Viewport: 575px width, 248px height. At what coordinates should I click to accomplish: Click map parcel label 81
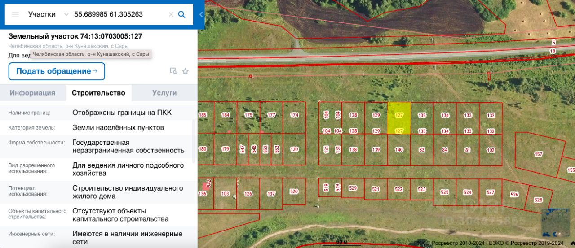(x=468, y=150)
